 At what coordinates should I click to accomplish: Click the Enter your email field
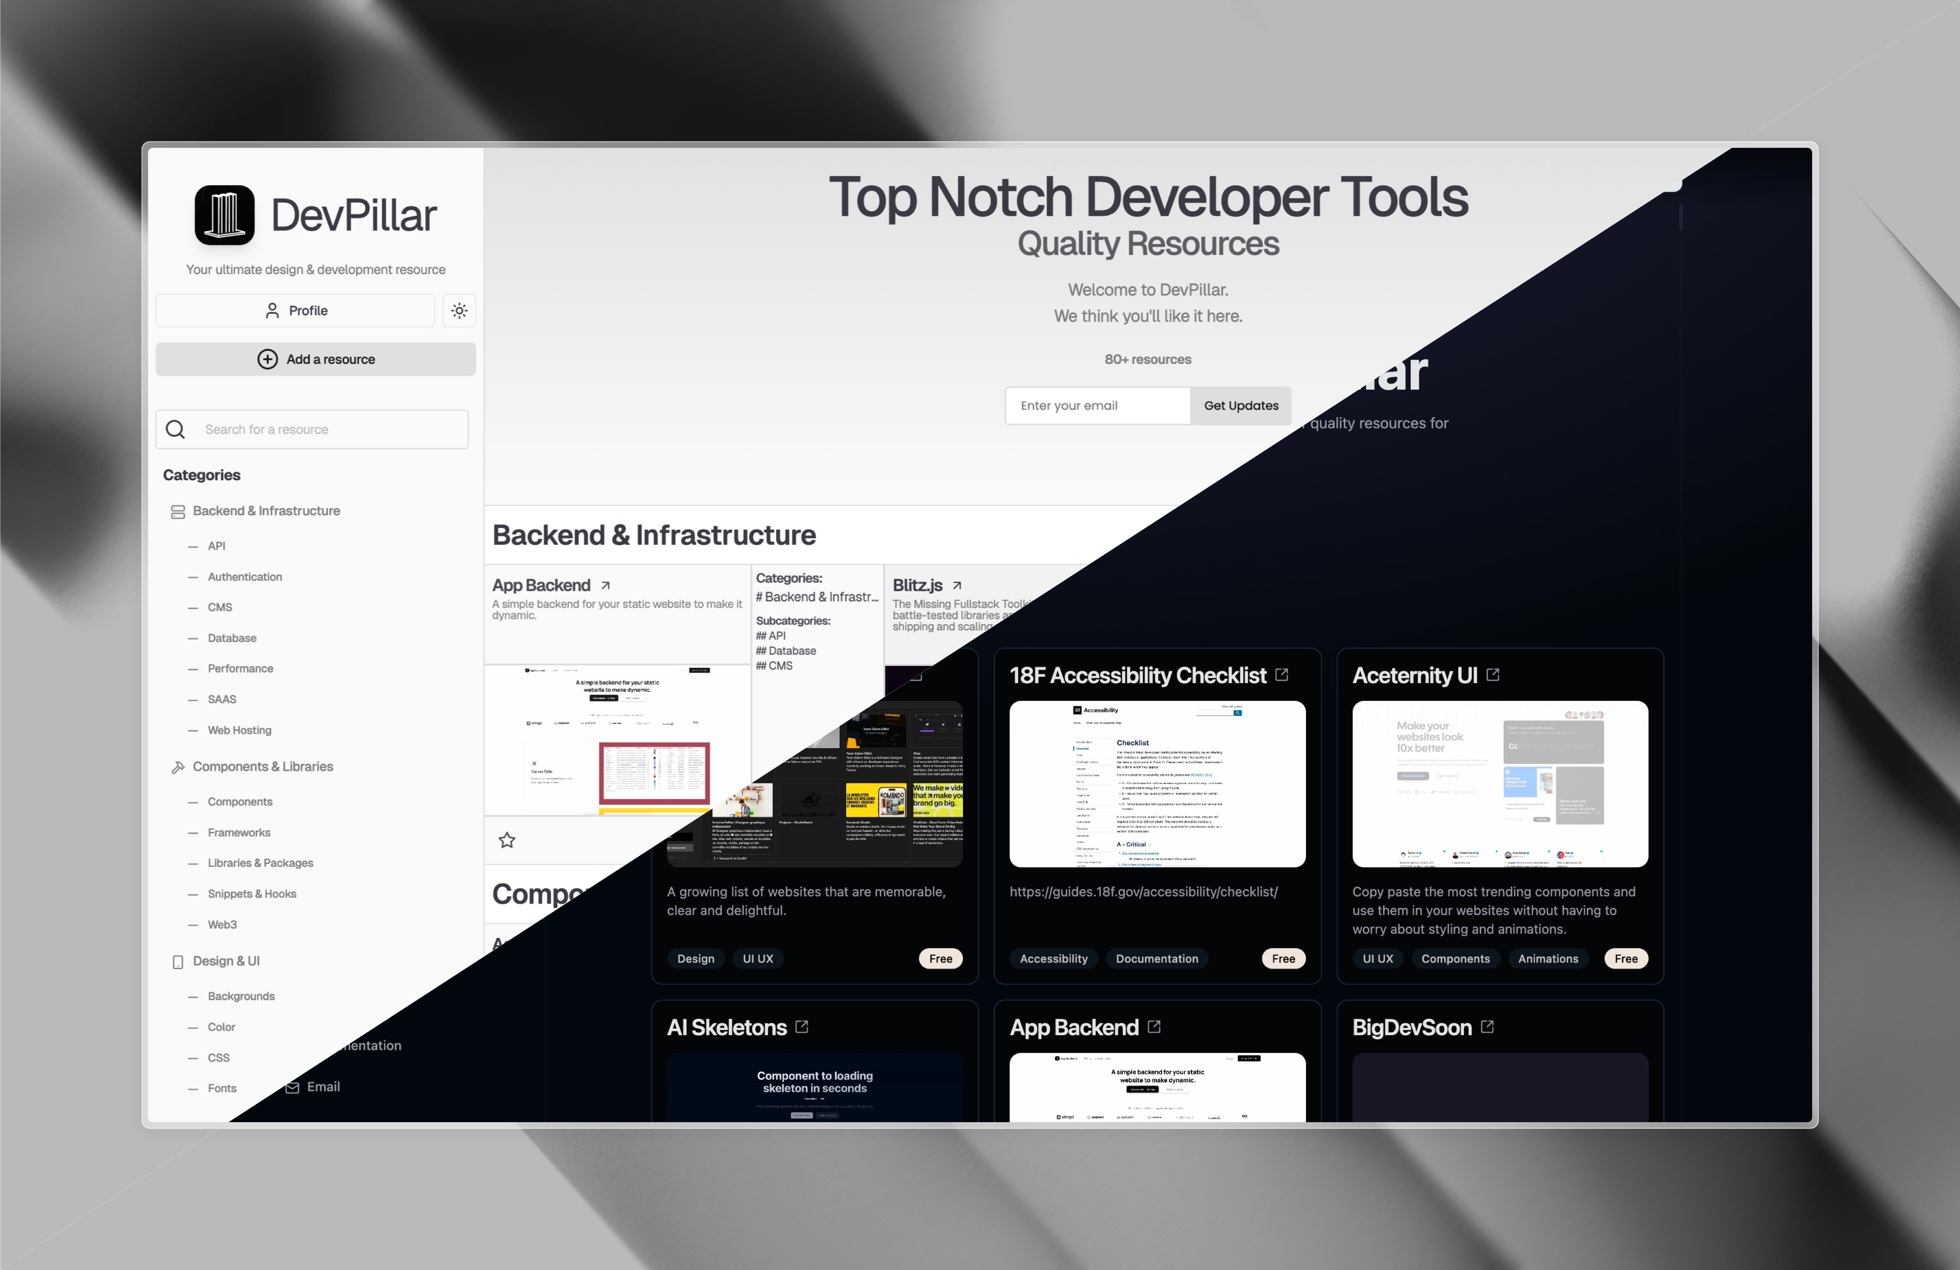click(1098, 405)
